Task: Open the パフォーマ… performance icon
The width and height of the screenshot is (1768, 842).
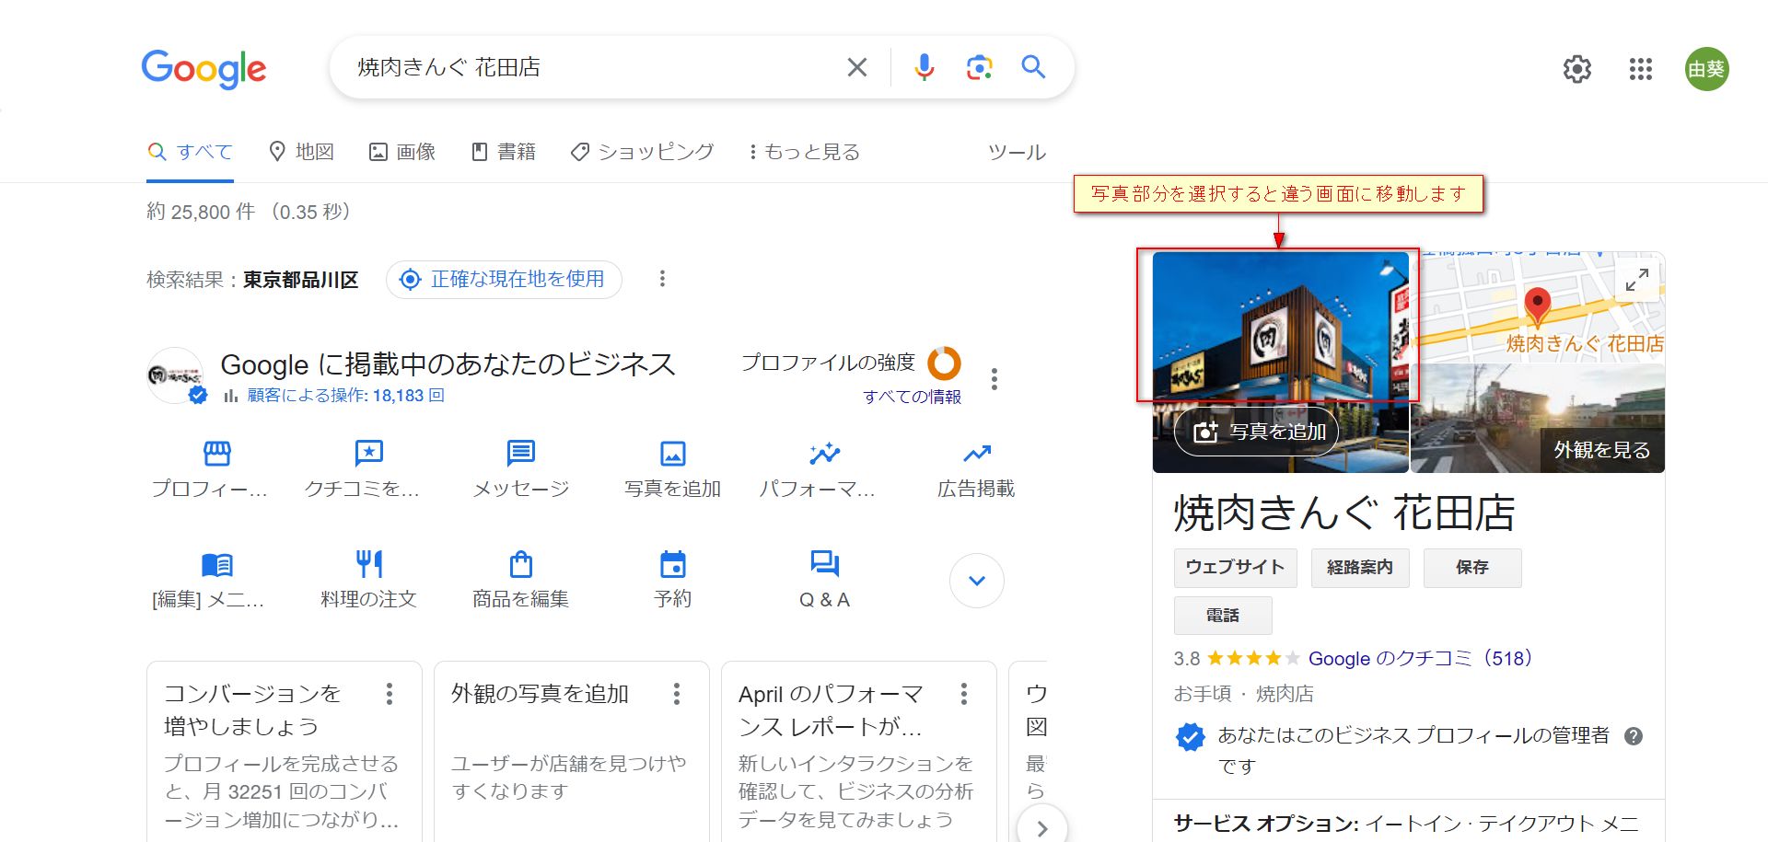Action: 824,453
